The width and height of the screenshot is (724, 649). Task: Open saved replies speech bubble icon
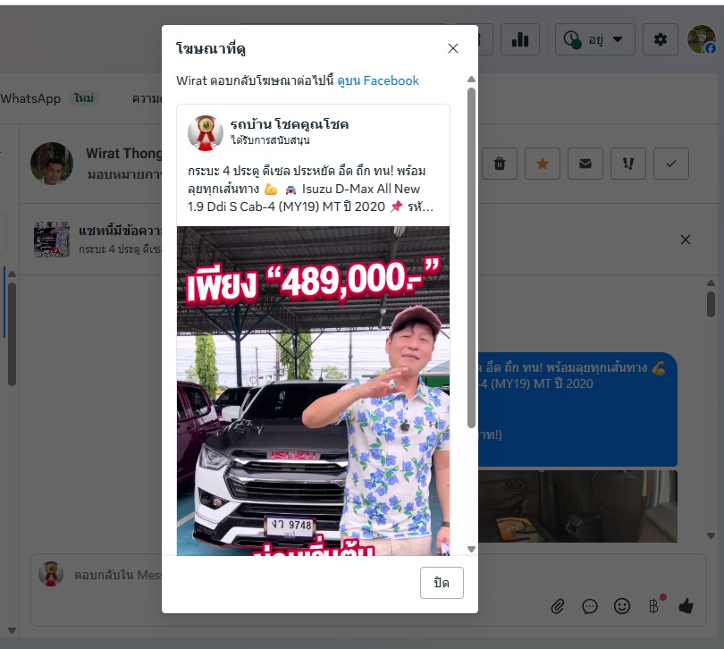pos(590,606)
